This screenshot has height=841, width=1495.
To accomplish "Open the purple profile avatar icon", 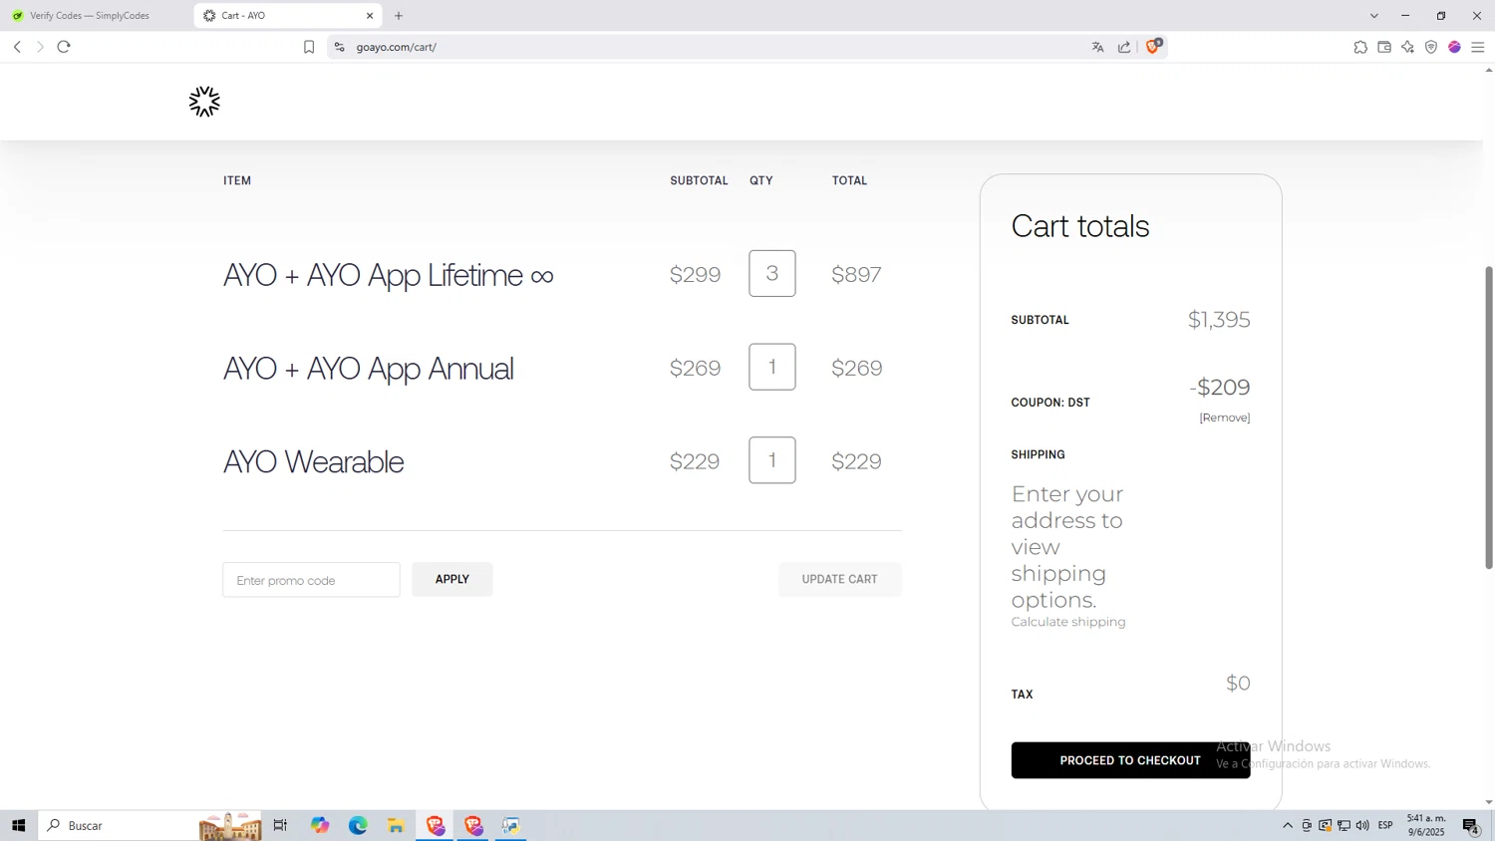I will pyautogui.click(x=1455, y=47).
